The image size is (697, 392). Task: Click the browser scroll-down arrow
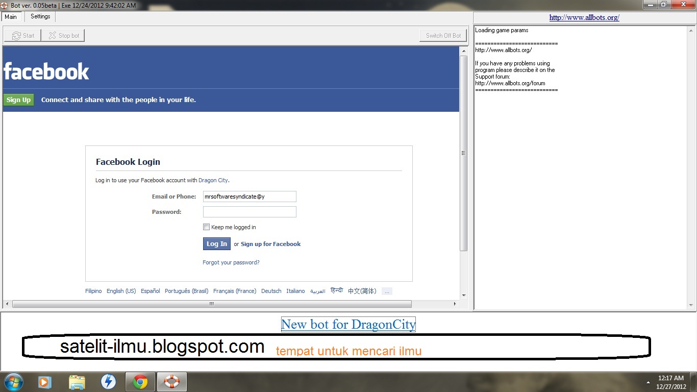point(464,295)
